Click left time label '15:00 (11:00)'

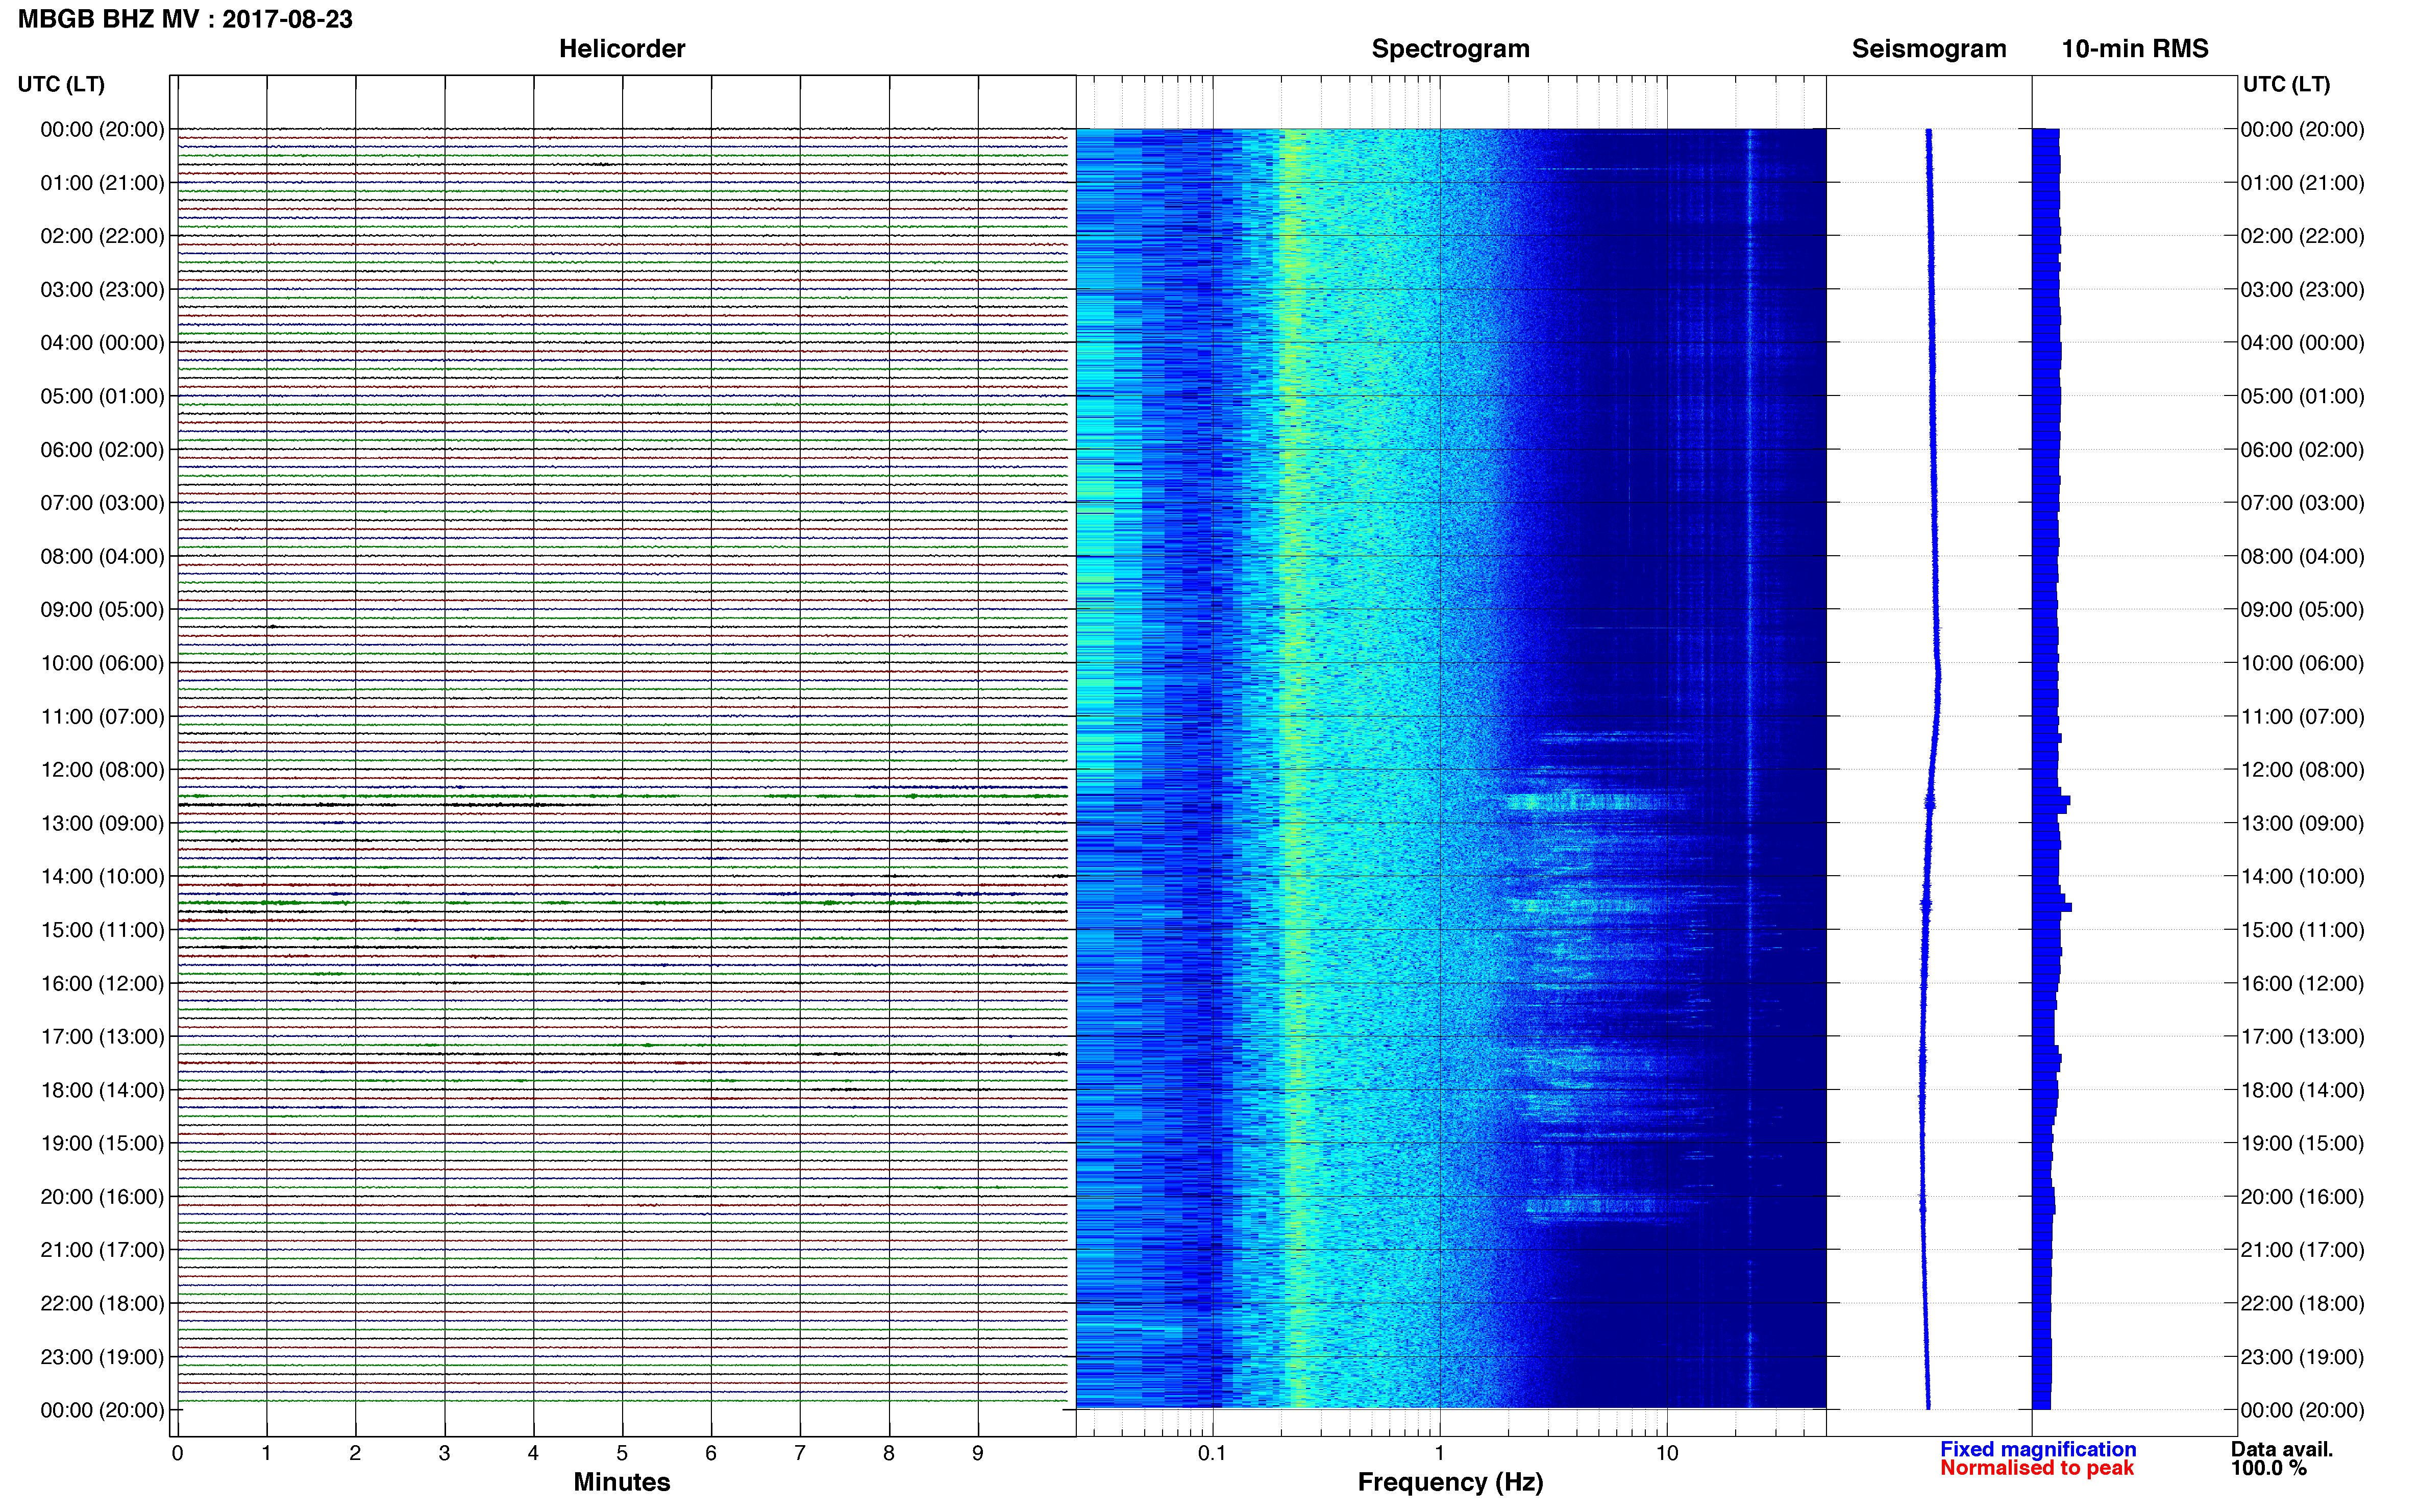tap(102, 930)
